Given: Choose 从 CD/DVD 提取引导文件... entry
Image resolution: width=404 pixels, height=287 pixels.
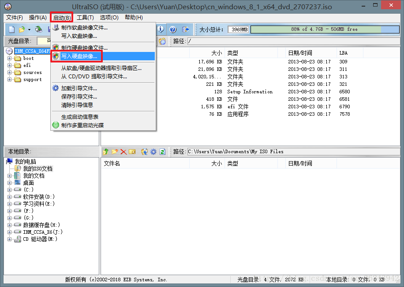Looking at the screenshot, I should pos(103,77).
